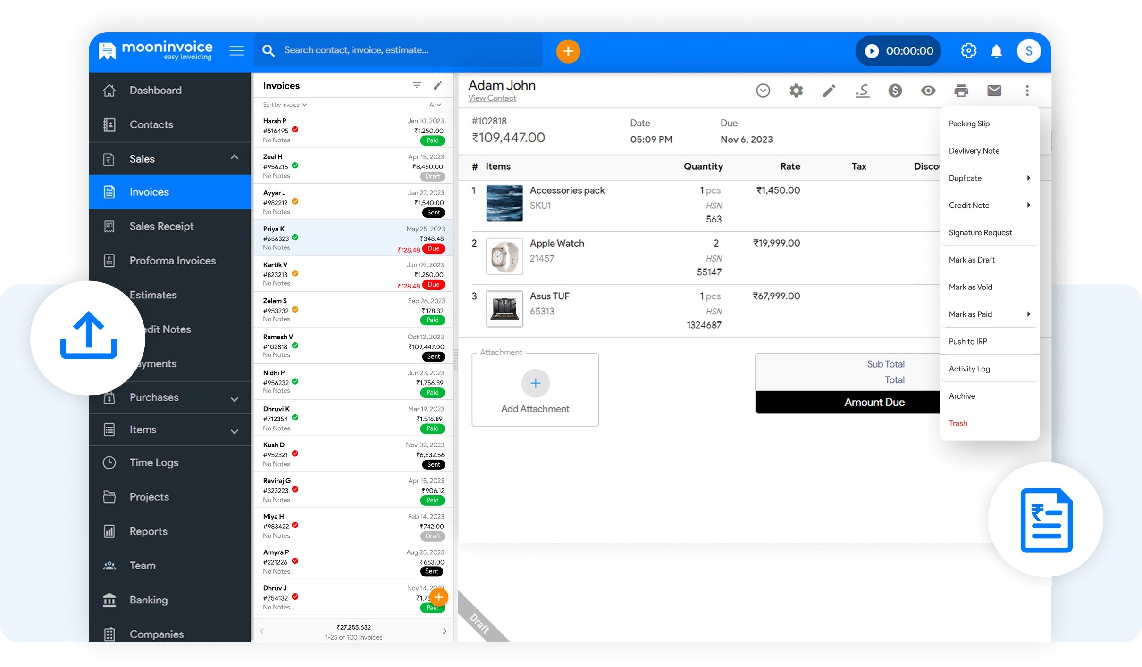
Task: Click the dollar payment icon
Action: tap(895, 91)
